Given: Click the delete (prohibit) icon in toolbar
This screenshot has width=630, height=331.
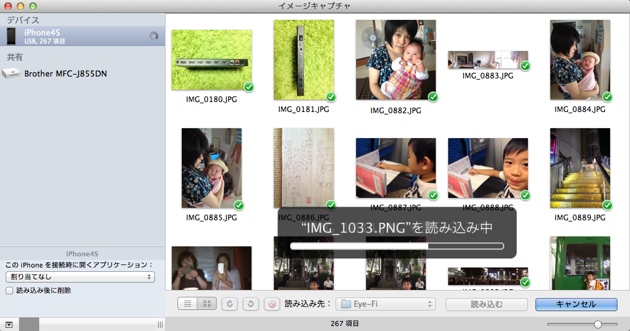Looking at the screenshot, I should tap(272, 304).
